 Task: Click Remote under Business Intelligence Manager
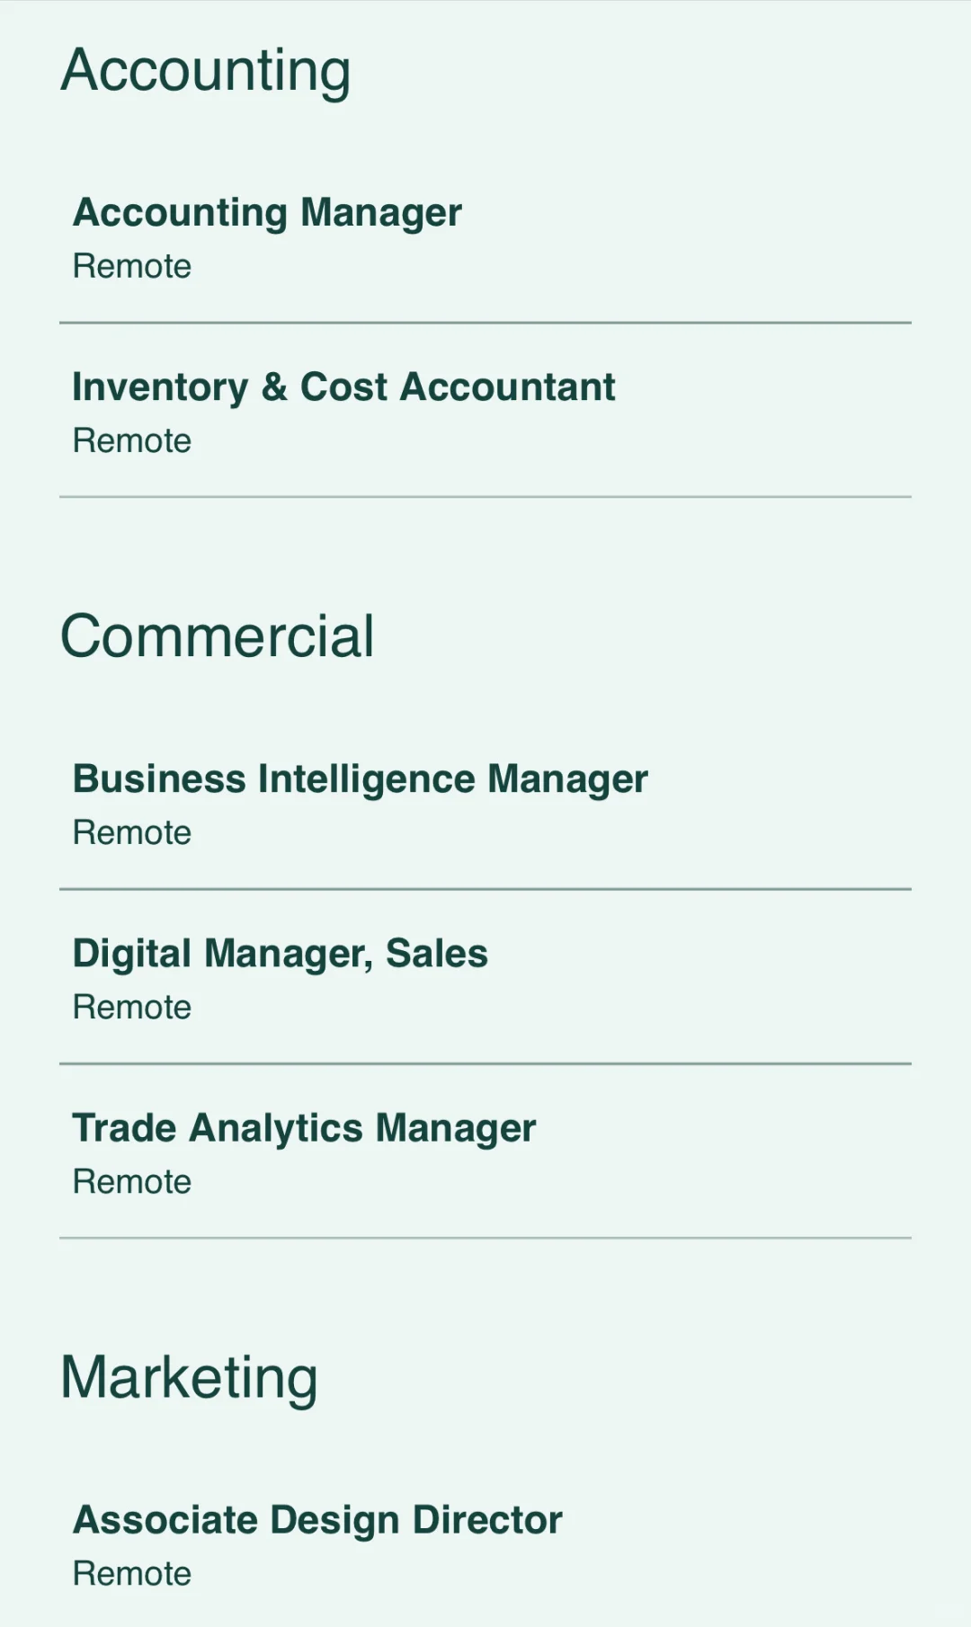(132, 832)
